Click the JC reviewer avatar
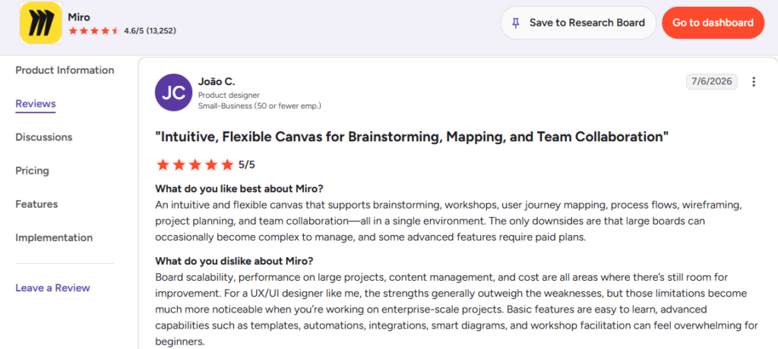778x349 pixels. point(174,93)
